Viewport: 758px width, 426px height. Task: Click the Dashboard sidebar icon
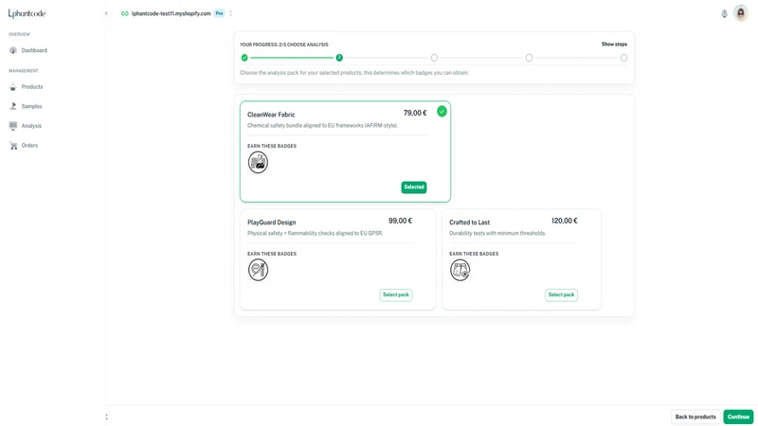tap(13, 50)
